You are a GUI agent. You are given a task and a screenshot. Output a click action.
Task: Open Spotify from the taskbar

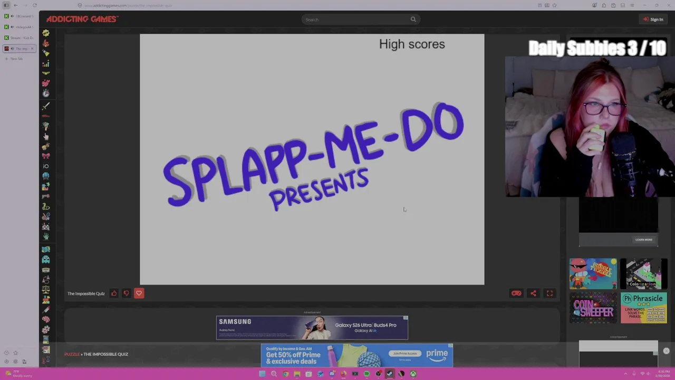(367, 374)
